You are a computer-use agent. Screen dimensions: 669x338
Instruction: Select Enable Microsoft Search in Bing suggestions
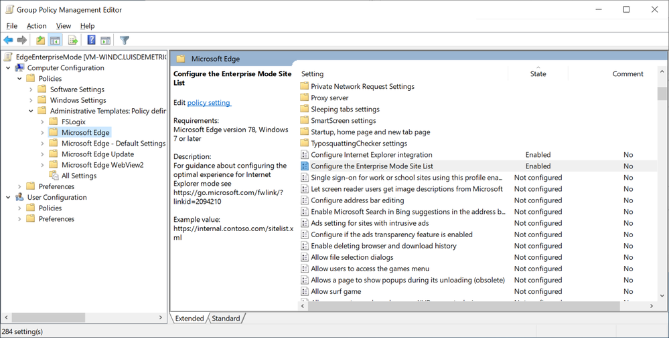[408, 212]
